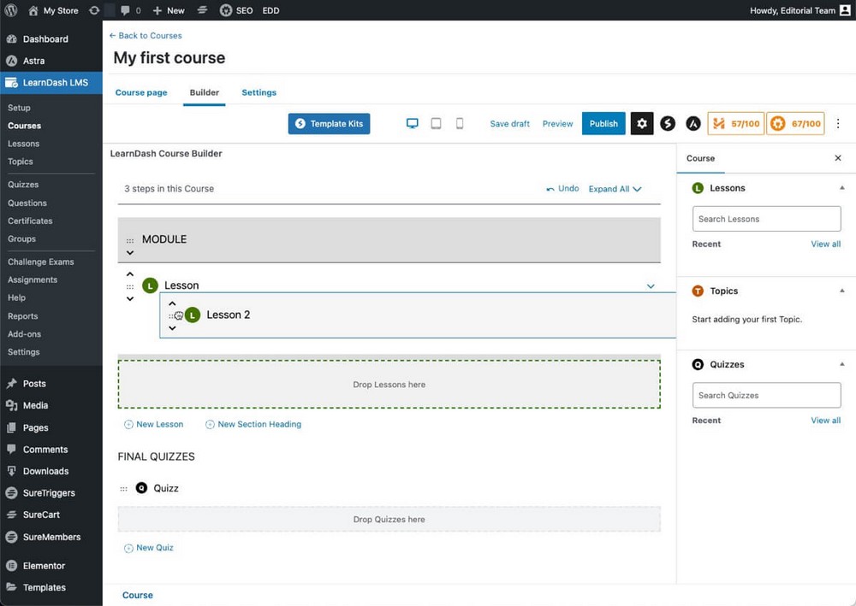Collapse the Lessons panel section
This screenshot has height=606, width=856.
[841, 188]
